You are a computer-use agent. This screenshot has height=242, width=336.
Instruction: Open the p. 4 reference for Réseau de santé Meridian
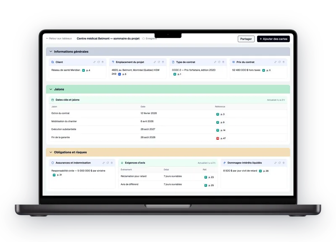pos(86,70)
